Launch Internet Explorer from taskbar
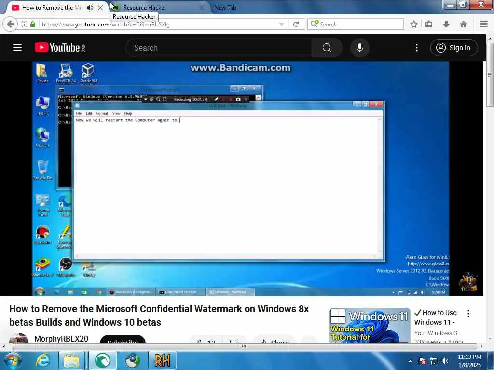Image resolution: width=494 pixels, height=370 pixels. [x=42, y=360]
